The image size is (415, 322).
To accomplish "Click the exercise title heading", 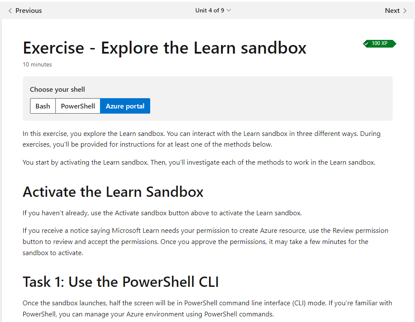I will point(164,48).
